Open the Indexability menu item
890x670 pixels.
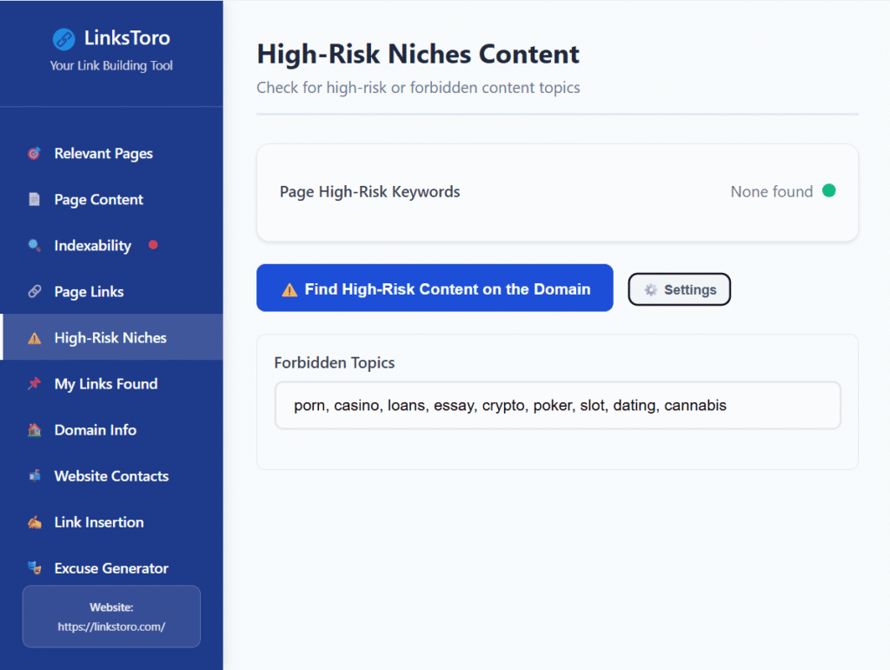tap(92, 246)
